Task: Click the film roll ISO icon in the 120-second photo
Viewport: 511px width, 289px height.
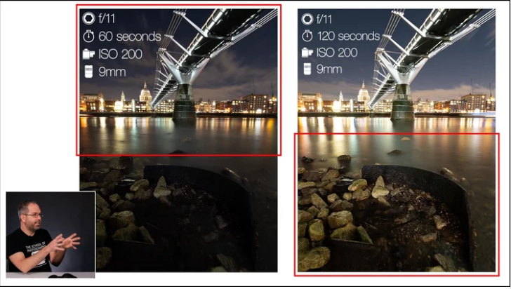Action: pyautogui.click(x=307, y=53)
